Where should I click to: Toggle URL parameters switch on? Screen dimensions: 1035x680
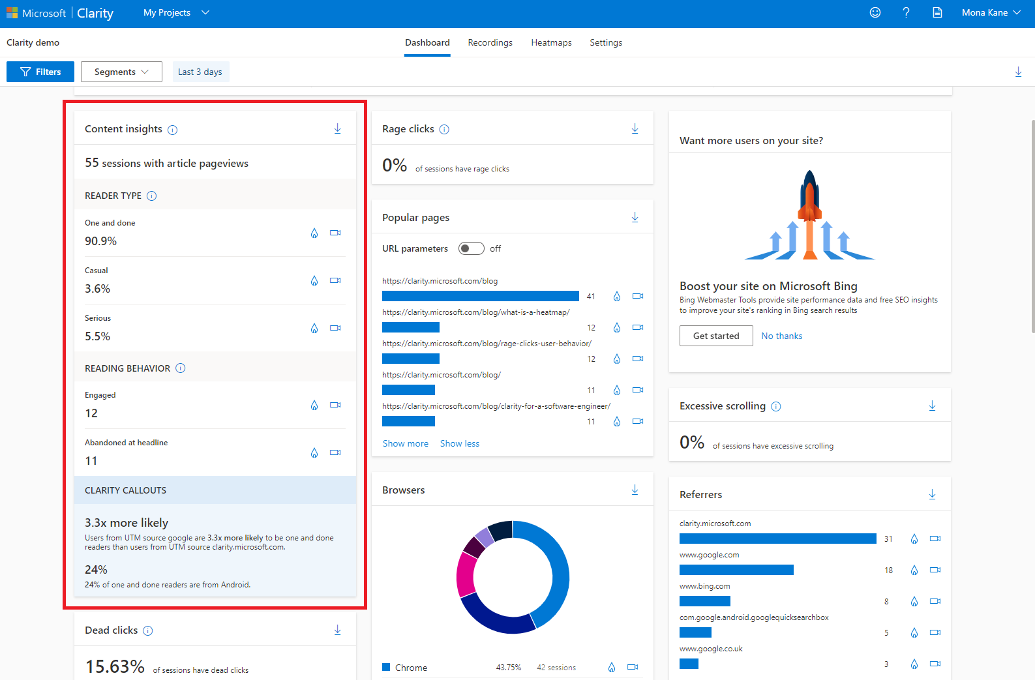click(x=471, y=248)
